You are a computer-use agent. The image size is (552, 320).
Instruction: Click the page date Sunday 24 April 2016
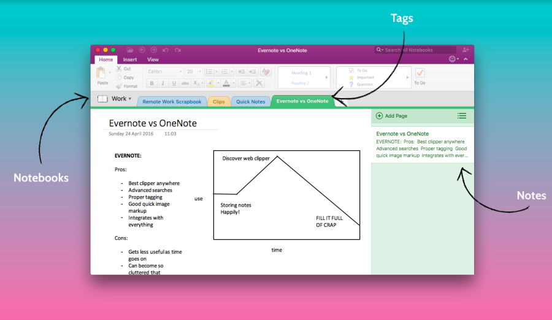(x=131, y=134)
